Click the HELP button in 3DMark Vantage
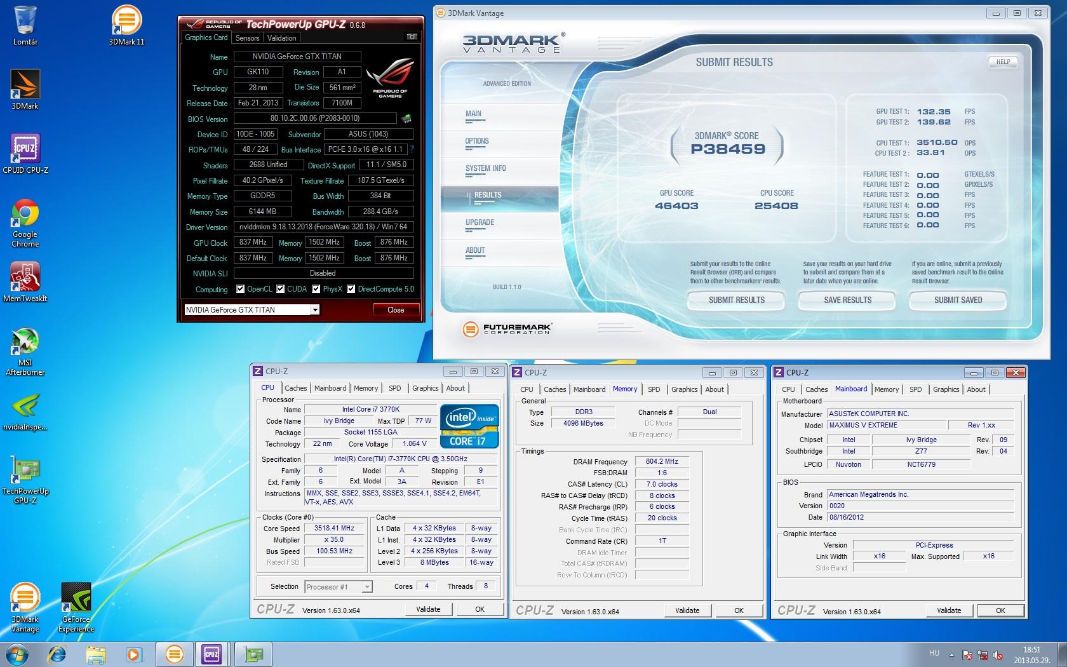 tap(1003, 62)
